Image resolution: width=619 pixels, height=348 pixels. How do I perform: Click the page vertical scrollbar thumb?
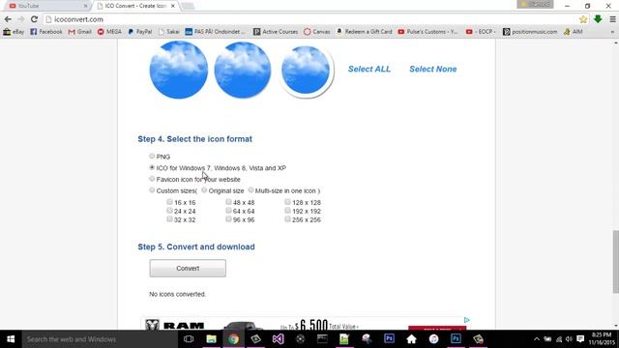click(x=615, y=262)
